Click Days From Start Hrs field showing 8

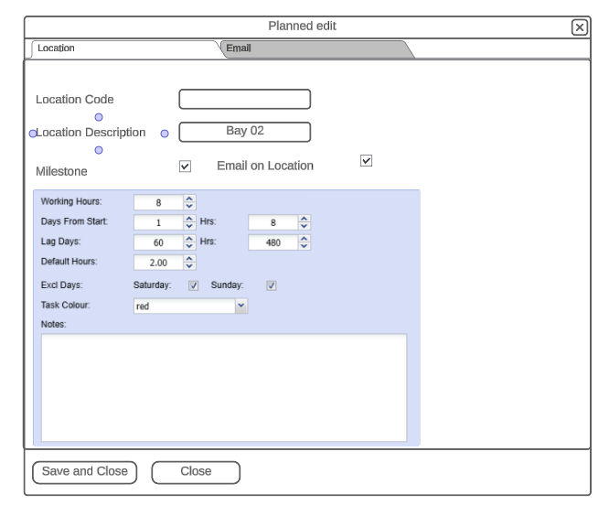point(273,222)
